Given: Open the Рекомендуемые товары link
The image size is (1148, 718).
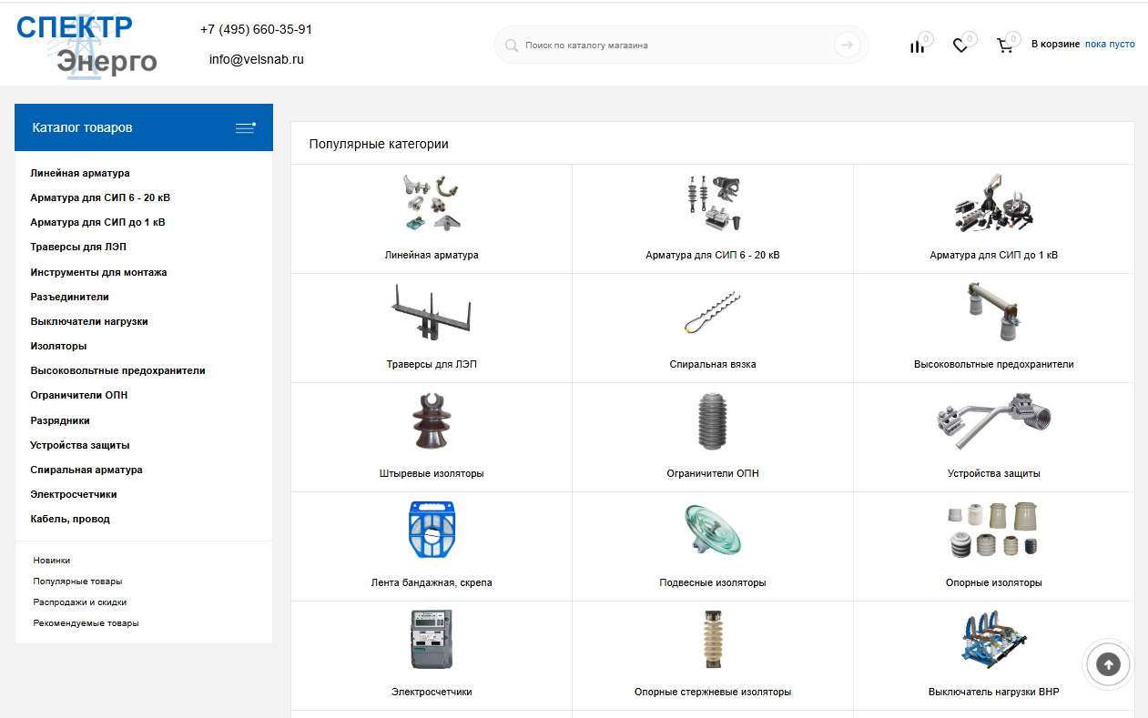Looking at the screenshot, I should coord(86,623).
